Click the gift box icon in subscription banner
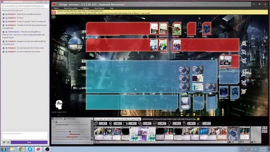270x152 pixels. [54, 12]
